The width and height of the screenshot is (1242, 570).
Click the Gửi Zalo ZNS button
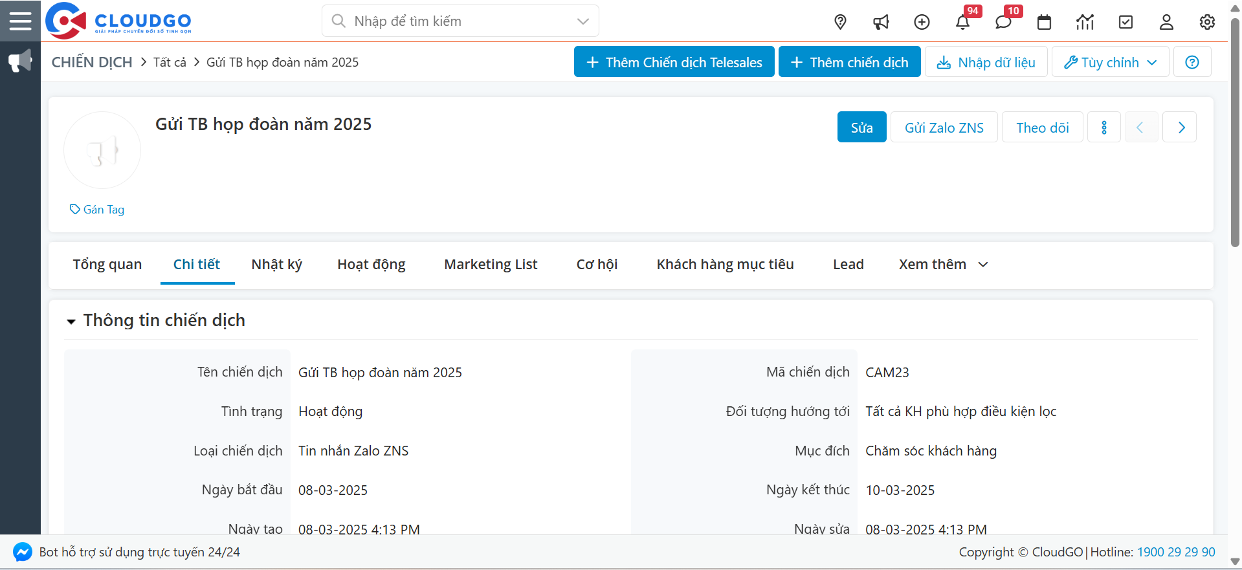pos(944,127)
